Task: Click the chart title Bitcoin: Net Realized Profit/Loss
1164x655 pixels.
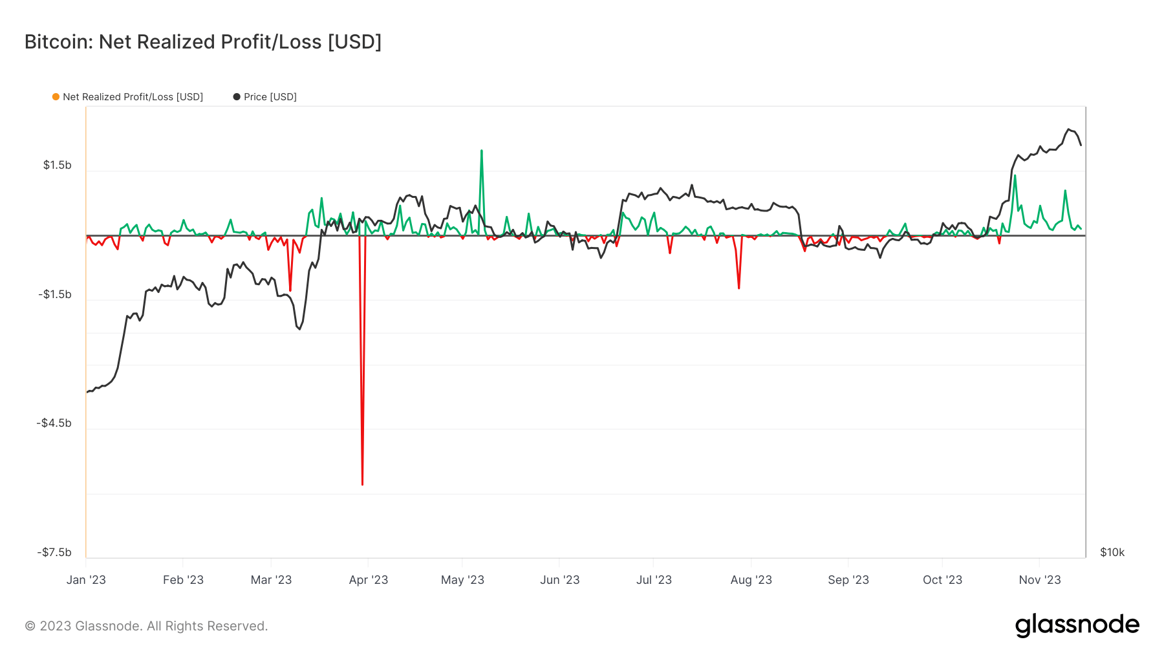Action: 203,42
